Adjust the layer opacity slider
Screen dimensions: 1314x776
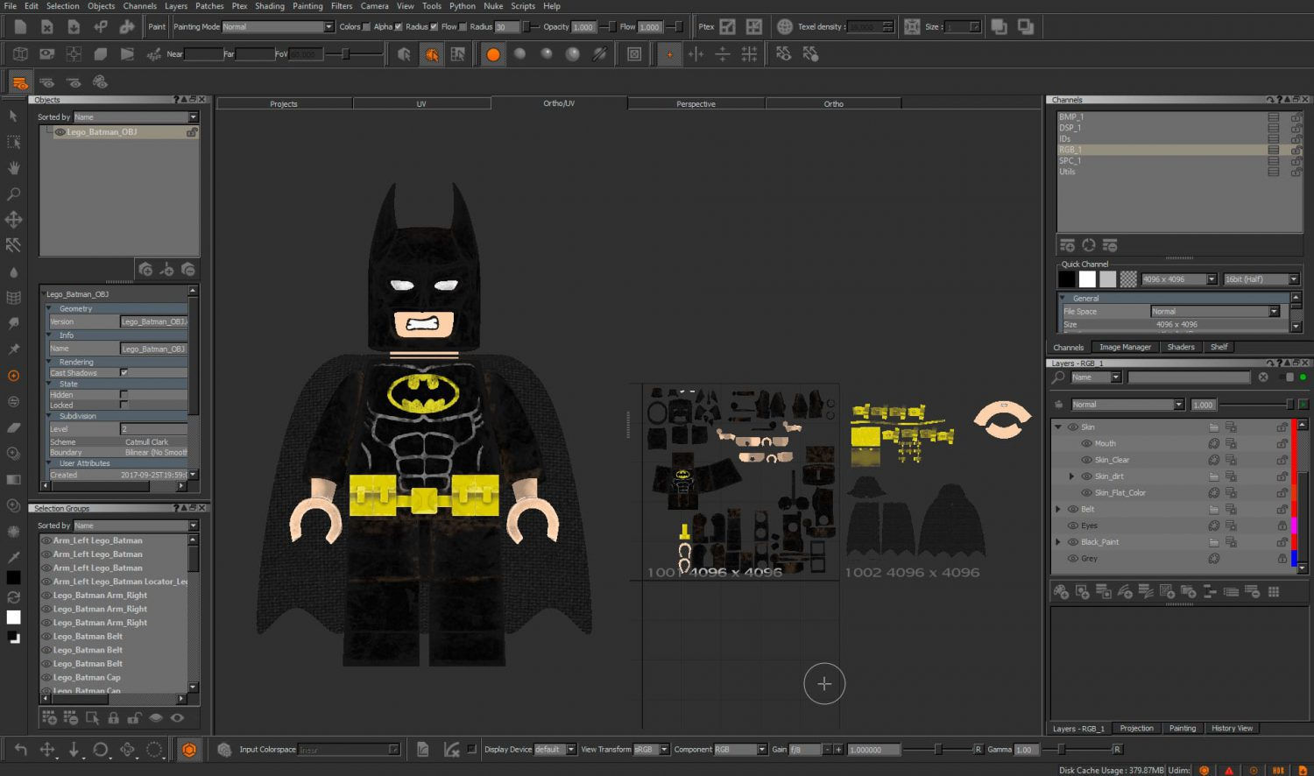[x=1257, y=405]
